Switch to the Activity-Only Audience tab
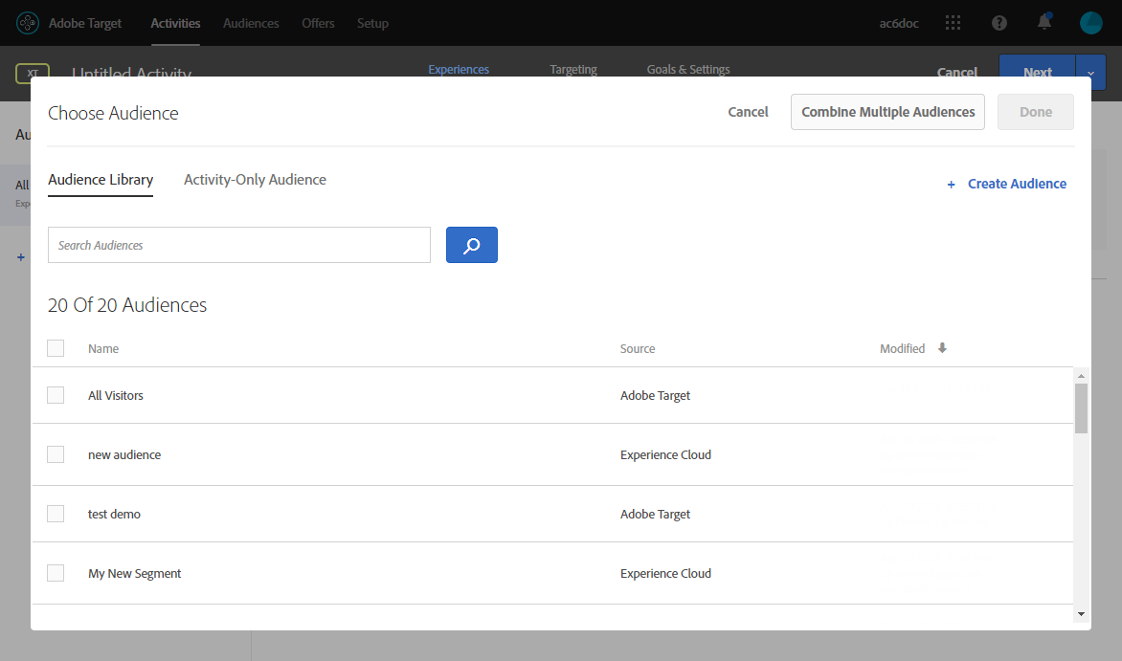1122x661 pixels. (x=255, y=180)
